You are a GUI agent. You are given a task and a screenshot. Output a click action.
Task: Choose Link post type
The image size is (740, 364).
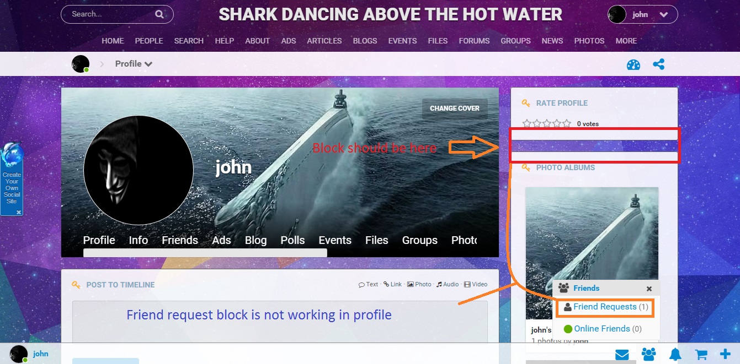pyautogui.click(x=393, y=284)
